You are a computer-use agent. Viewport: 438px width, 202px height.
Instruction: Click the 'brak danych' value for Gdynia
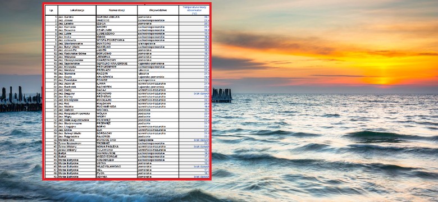pyautogui.click(x=202, y=177)
